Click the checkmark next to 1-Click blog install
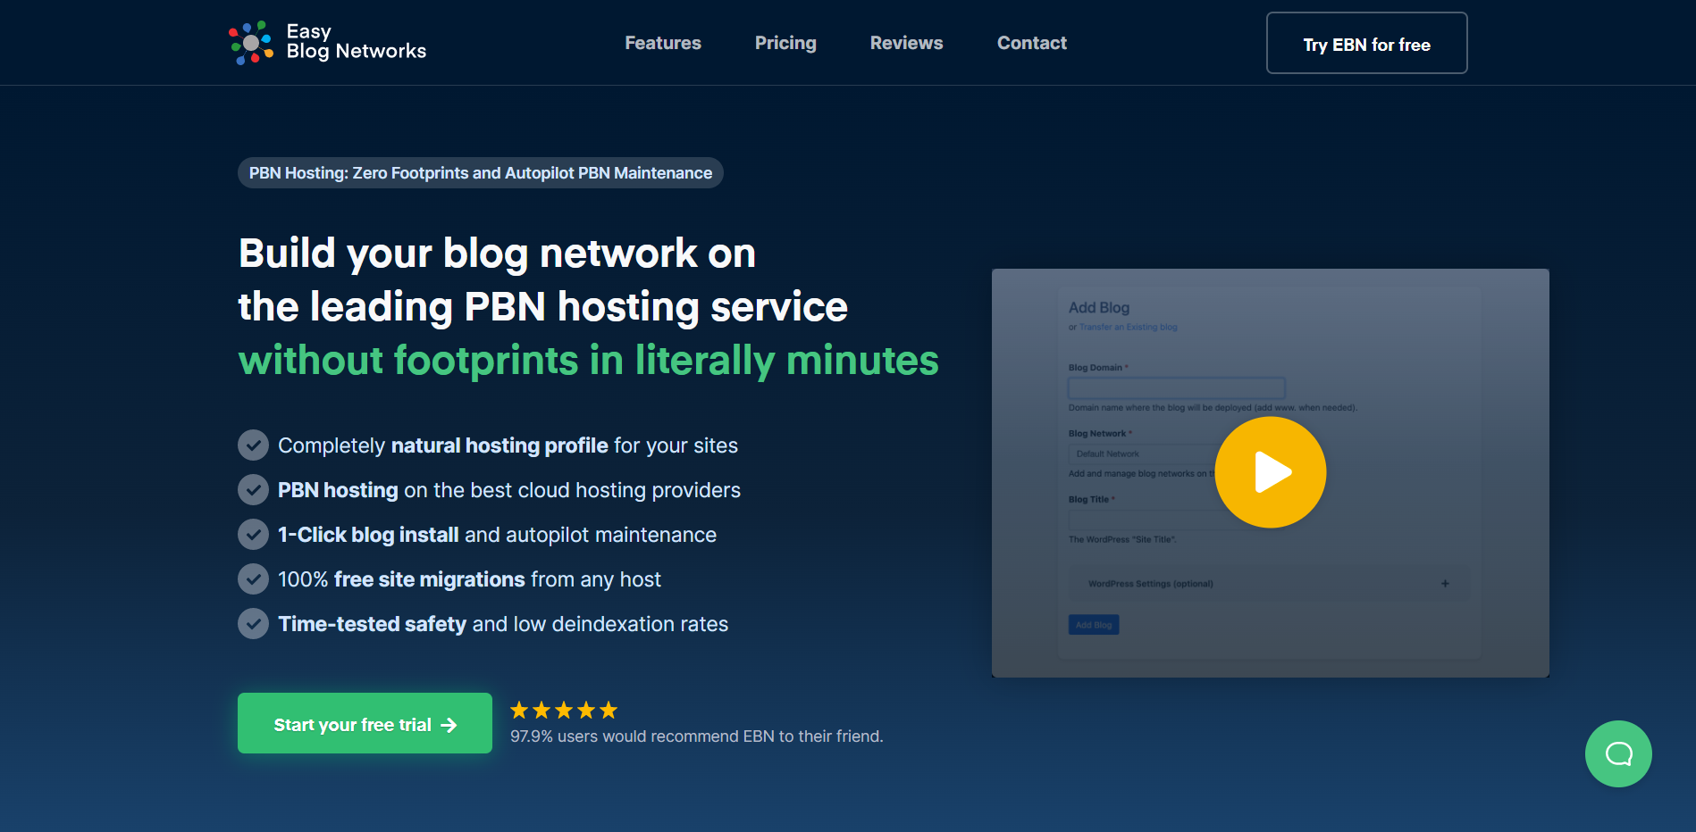 pyautogui.click(x=254, y=535)
